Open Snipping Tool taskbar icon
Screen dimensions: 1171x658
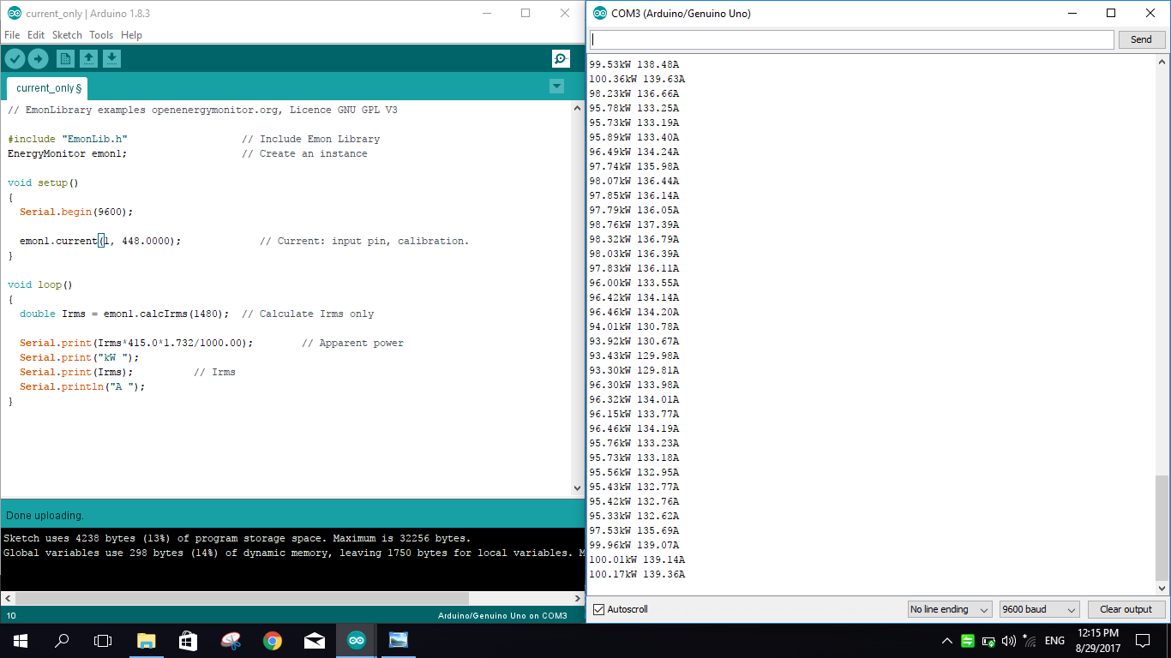point(231,640)
